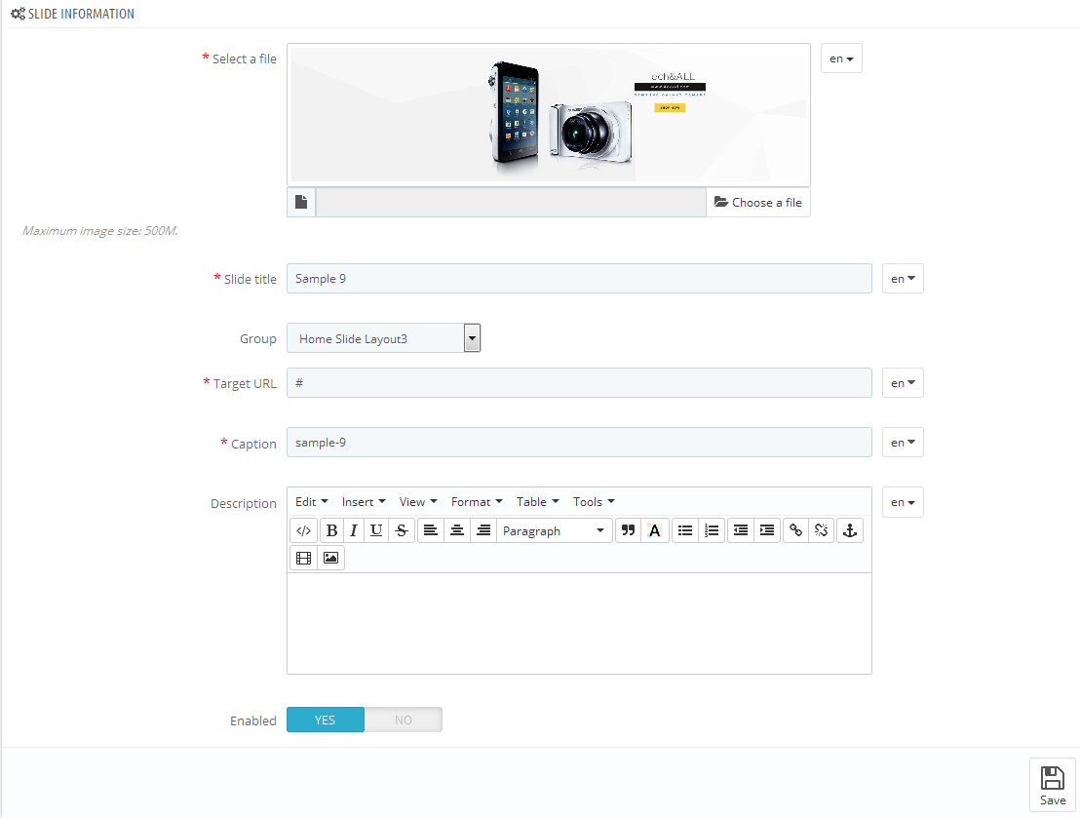
Task: Set Enabled switch to YES
Action: click(x=326, y=721)
